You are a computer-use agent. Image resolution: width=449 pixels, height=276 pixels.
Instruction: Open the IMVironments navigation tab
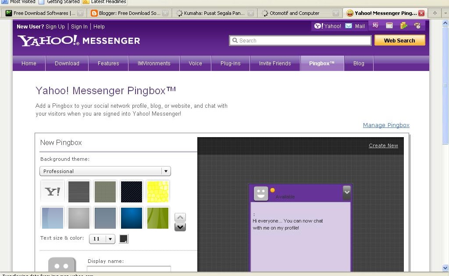[x=154, y=63]
